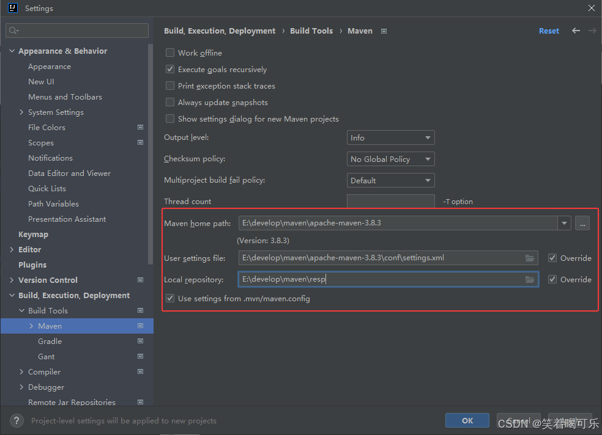The image size is (602, 435).
Task: Click project icon beside Compiler
Action: [x=141, y=371]
